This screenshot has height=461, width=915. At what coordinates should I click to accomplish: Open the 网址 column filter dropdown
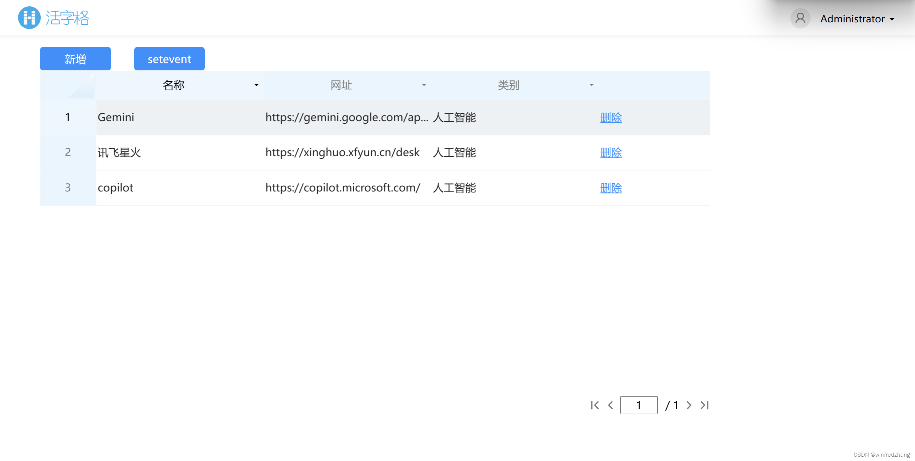[x=423, y=85]
